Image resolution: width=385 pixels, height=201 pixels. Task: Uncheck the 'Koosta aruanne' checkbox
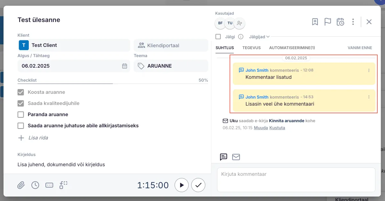21,92
